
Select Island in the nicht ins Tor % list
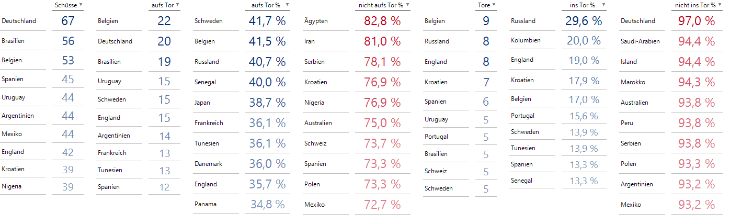629,62
